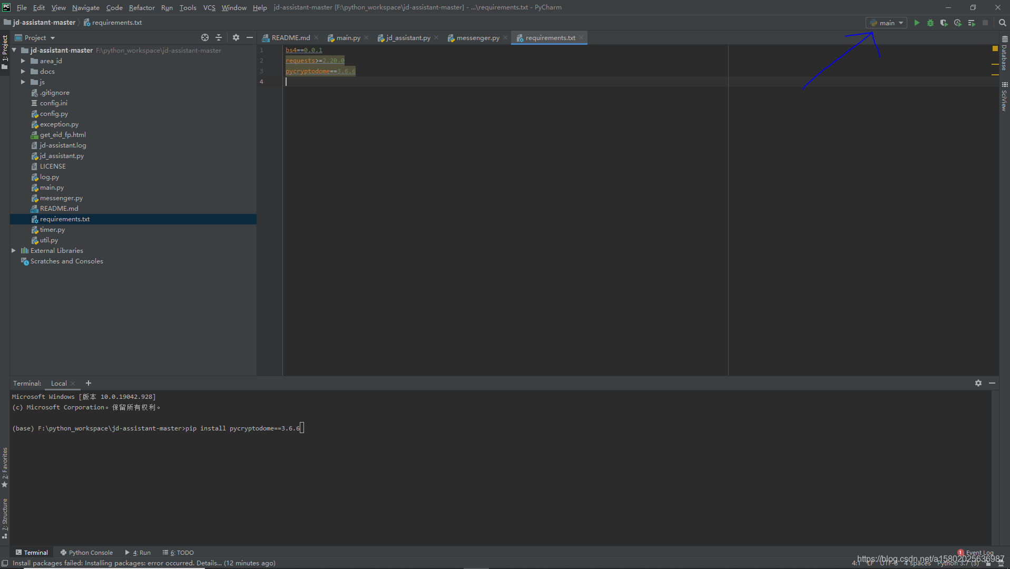Click the locate-file crosshair icon in Project panel
1010x569 pixels.
pos(205,37)
